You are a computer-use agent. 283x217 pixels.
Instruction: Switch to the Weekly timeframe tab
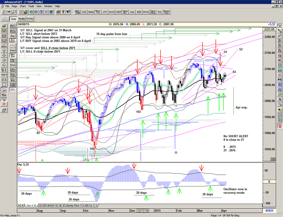coord(21,19)
